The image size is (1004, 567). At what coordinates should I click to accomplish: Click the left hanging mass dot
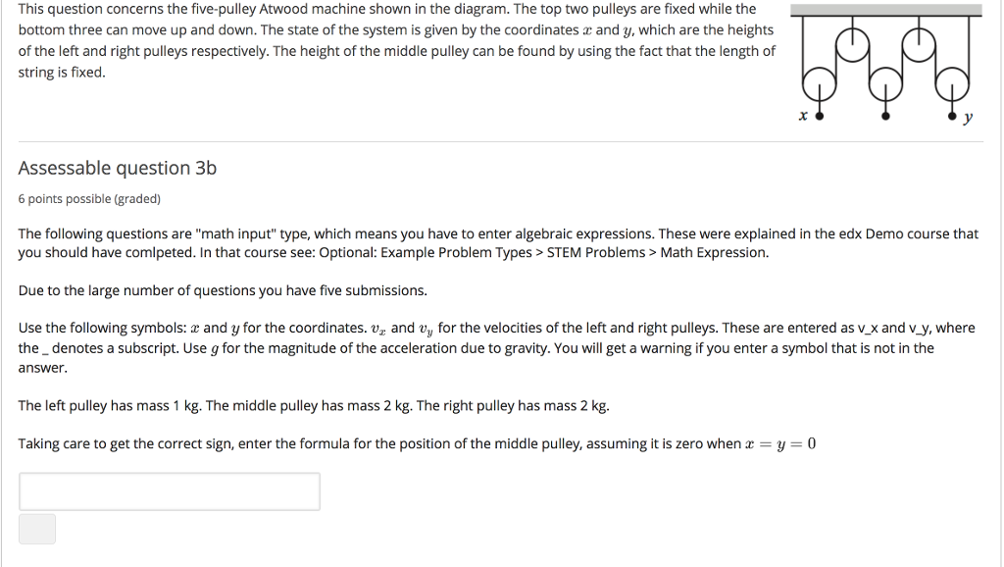820,116
